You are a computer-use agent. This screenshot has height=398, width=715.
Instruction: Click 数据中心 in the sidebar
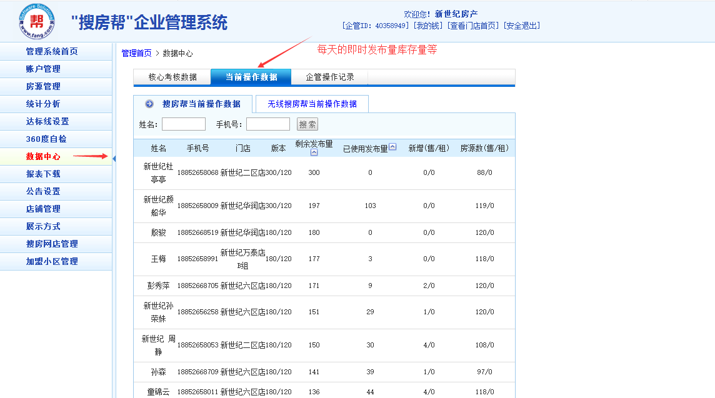[x=43, y=156]
